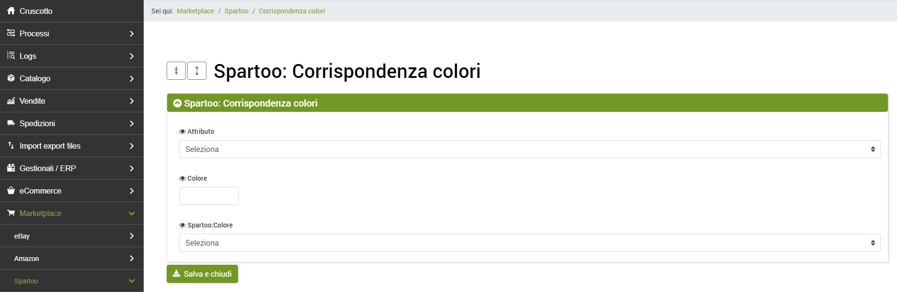Open the Attributo dropdown
Viewport: 897px width, 292px height.
coord(529,149)
